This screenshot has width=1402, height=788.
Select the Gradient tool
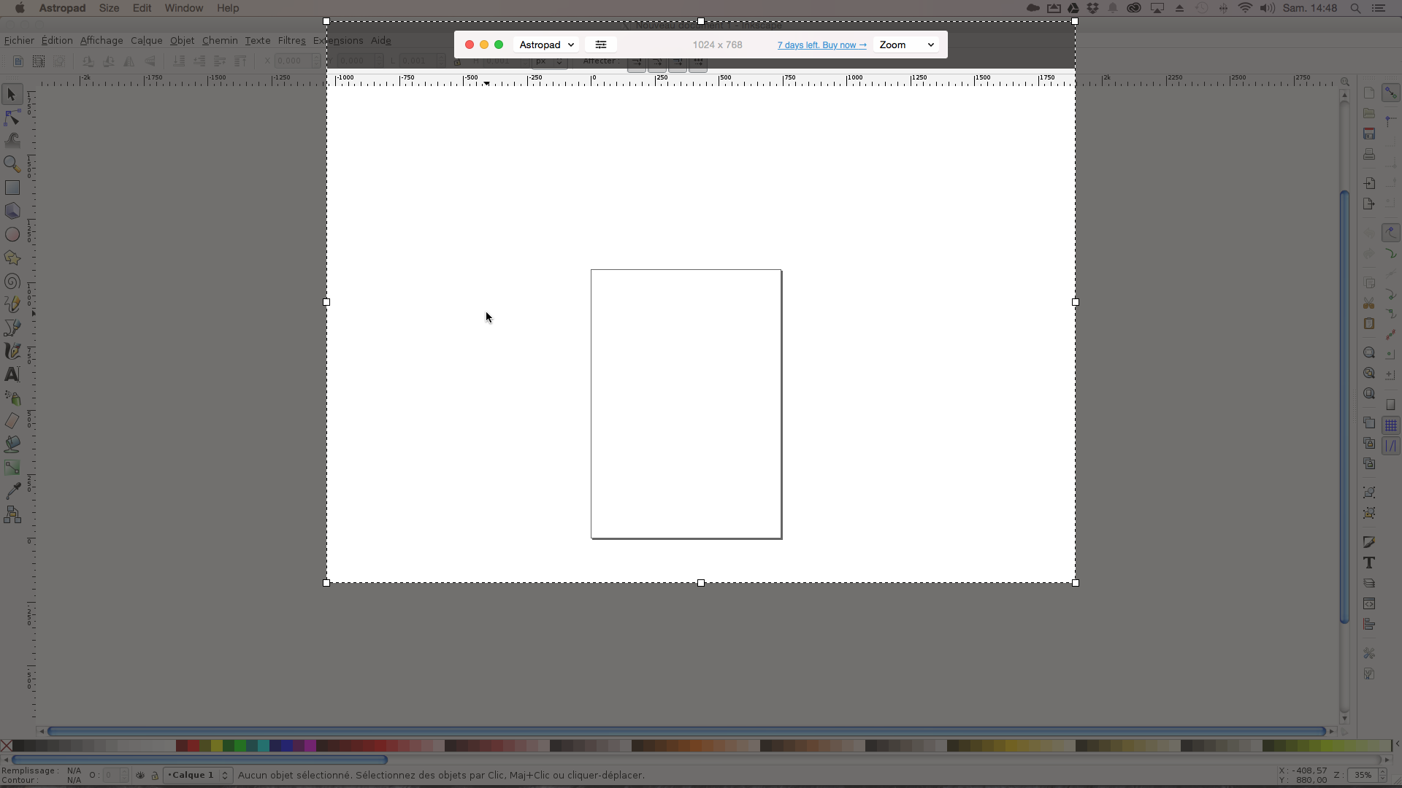click(12, 468)
